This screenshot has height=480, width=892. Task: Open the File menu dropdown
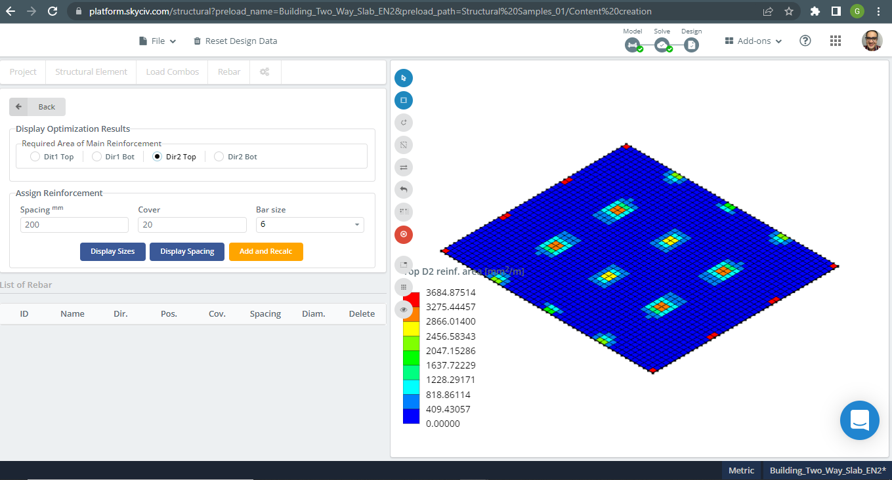pyautogui.click(x=158, y=41)
